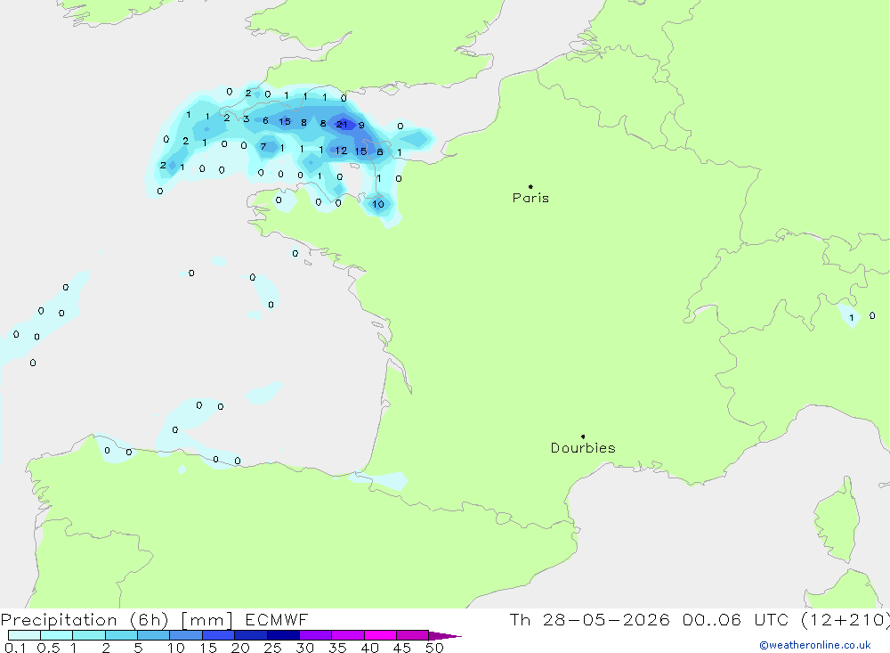Click the '00..06 UTC' time text
The height and width of the screenshot is (653, 890).
click(736, 619)
